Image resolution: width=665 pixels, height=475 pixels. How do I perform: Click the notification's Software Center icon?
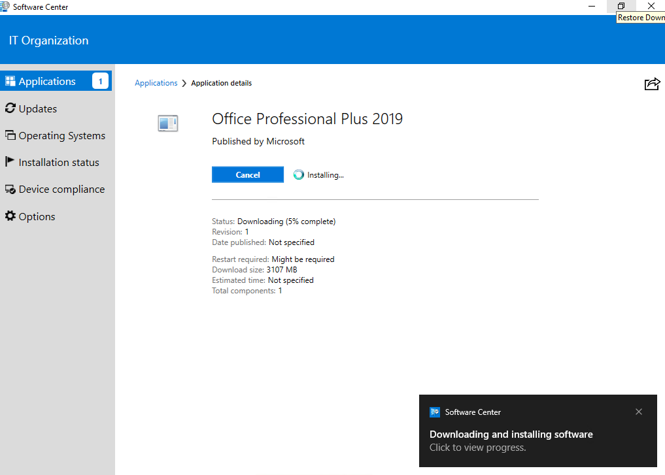coord(435,412)
